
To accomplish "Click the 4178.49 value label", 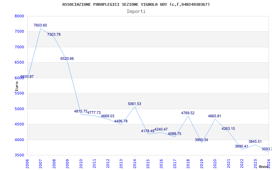I will point(148,131).
